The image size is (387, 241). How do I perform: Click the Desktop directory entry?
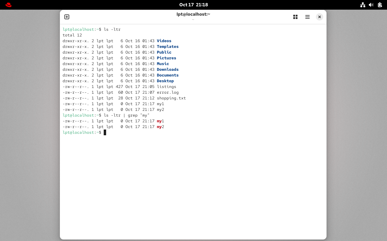(x=165, y=81)
